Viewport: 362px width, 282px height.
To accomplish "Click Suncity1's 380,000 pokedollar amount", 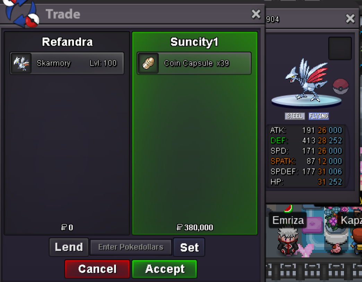I will click(195, 227).
